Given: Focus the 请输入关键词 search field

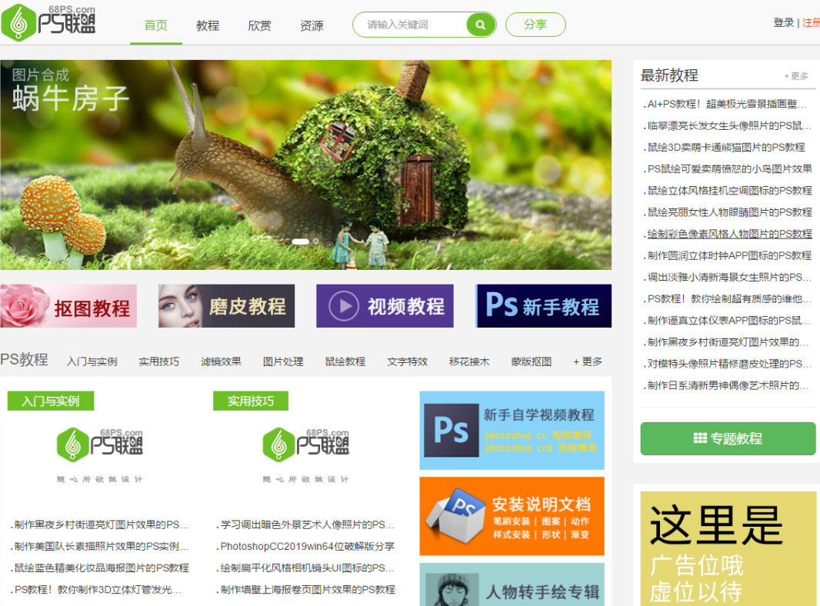Looking at the screenshot, I should pyautogui.click(x=410, y=25).
